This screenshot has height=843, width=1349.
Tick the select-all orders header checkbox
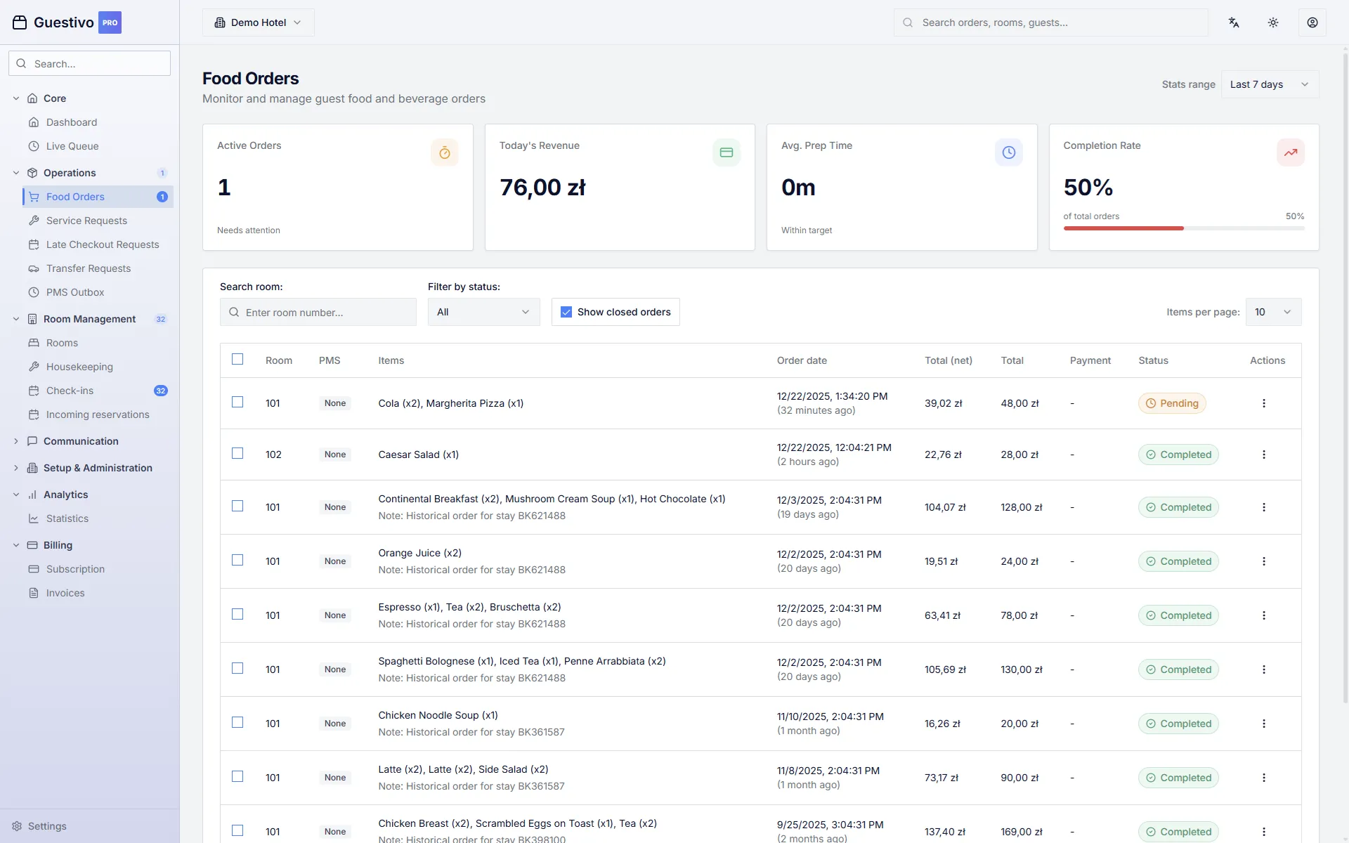(237, 359)
